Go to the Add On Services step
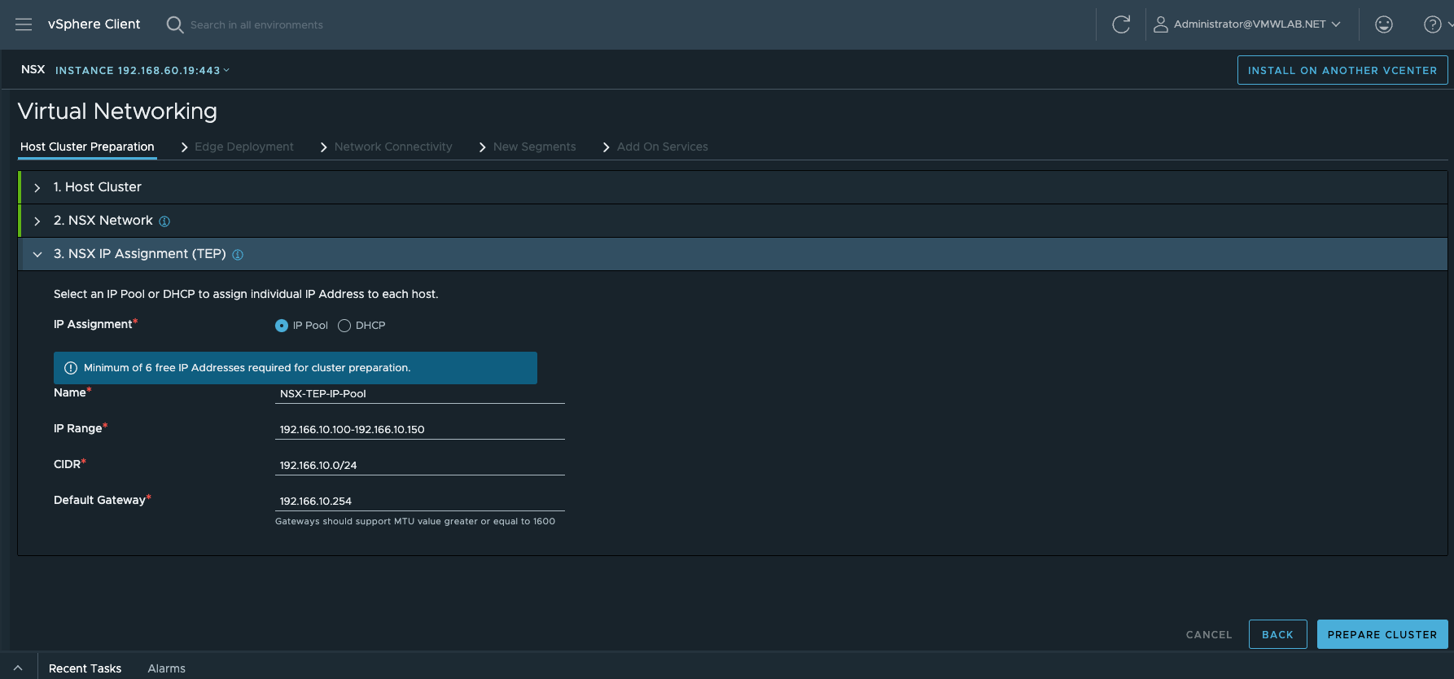 point(663,147)
